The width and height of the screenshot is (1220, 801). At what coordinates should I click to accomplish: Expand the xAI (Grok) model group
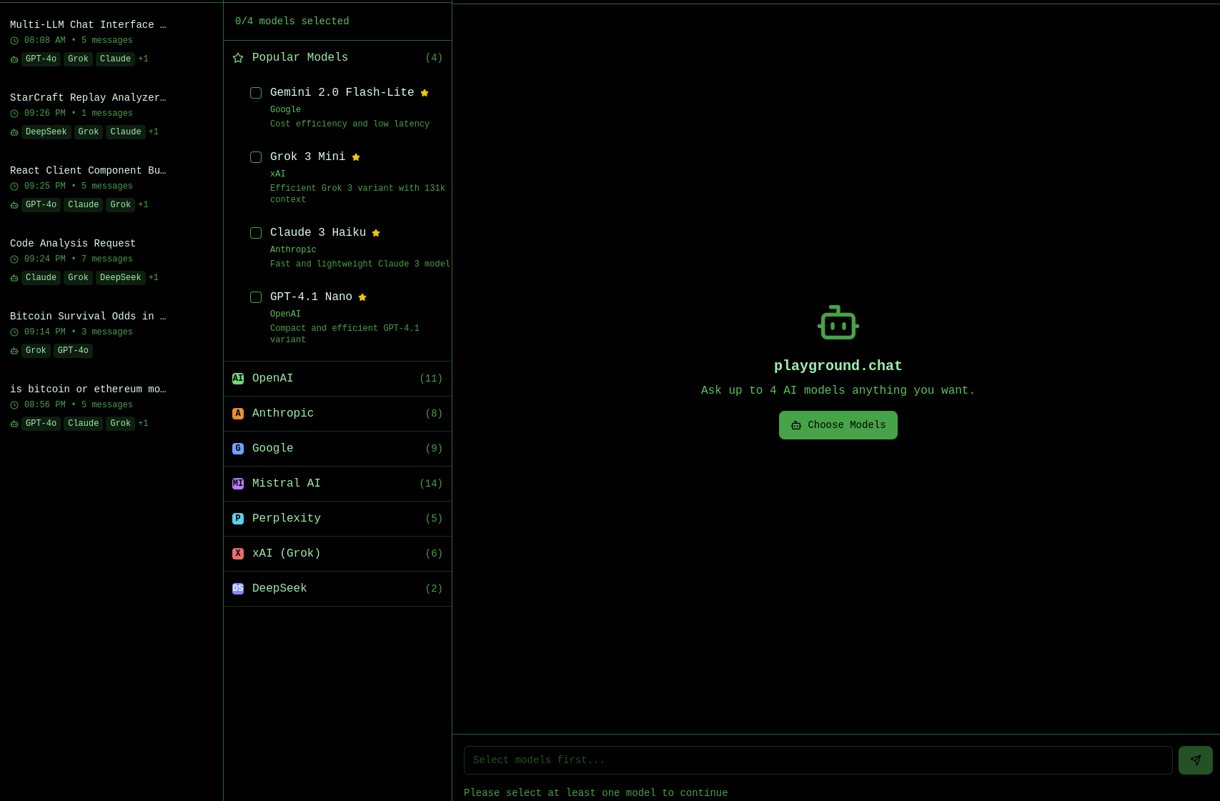coord(337,554)
